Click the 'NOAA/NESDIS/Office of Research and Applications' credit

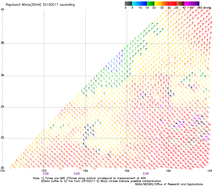coord(169,184)
